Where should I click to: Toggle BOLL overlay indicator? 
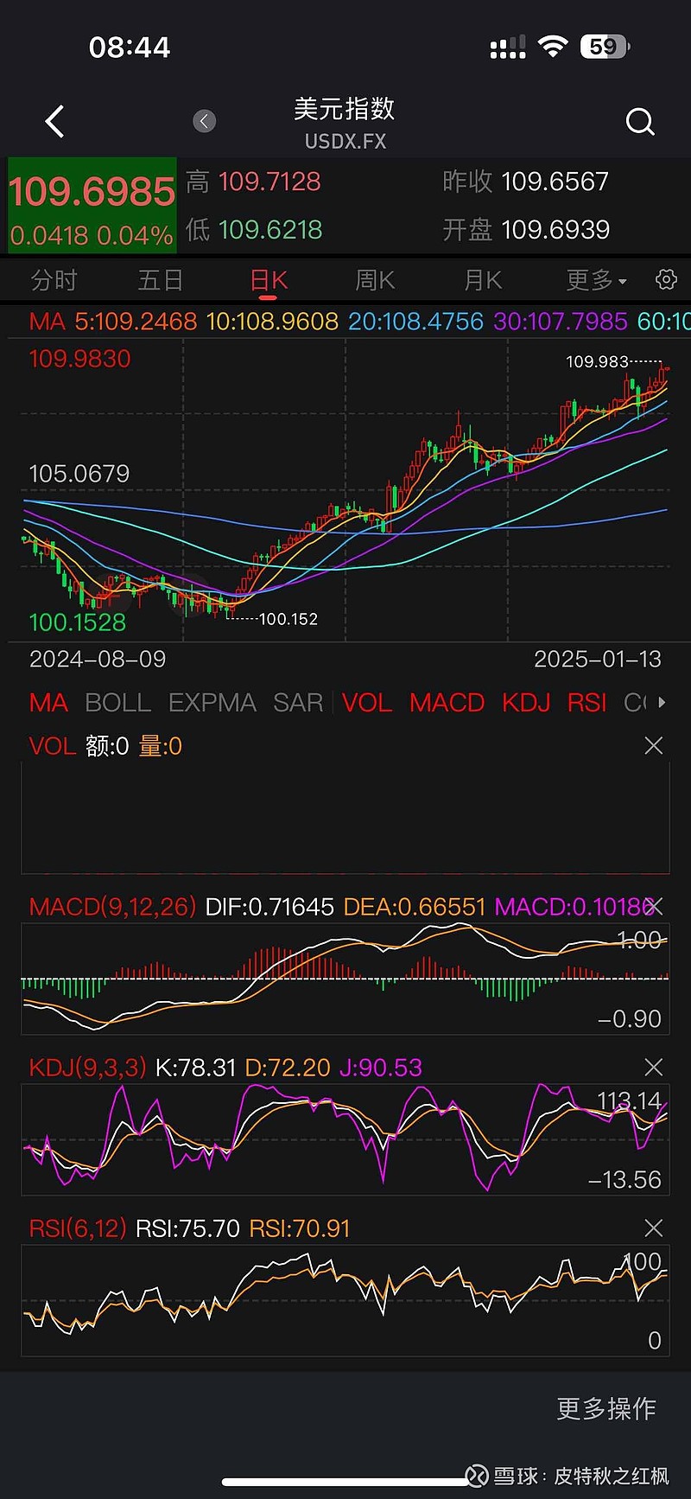[x=118, y=702]
